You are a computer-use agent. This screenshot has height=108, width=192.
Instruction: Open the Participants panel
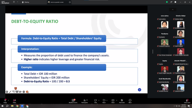click(85, 101)
